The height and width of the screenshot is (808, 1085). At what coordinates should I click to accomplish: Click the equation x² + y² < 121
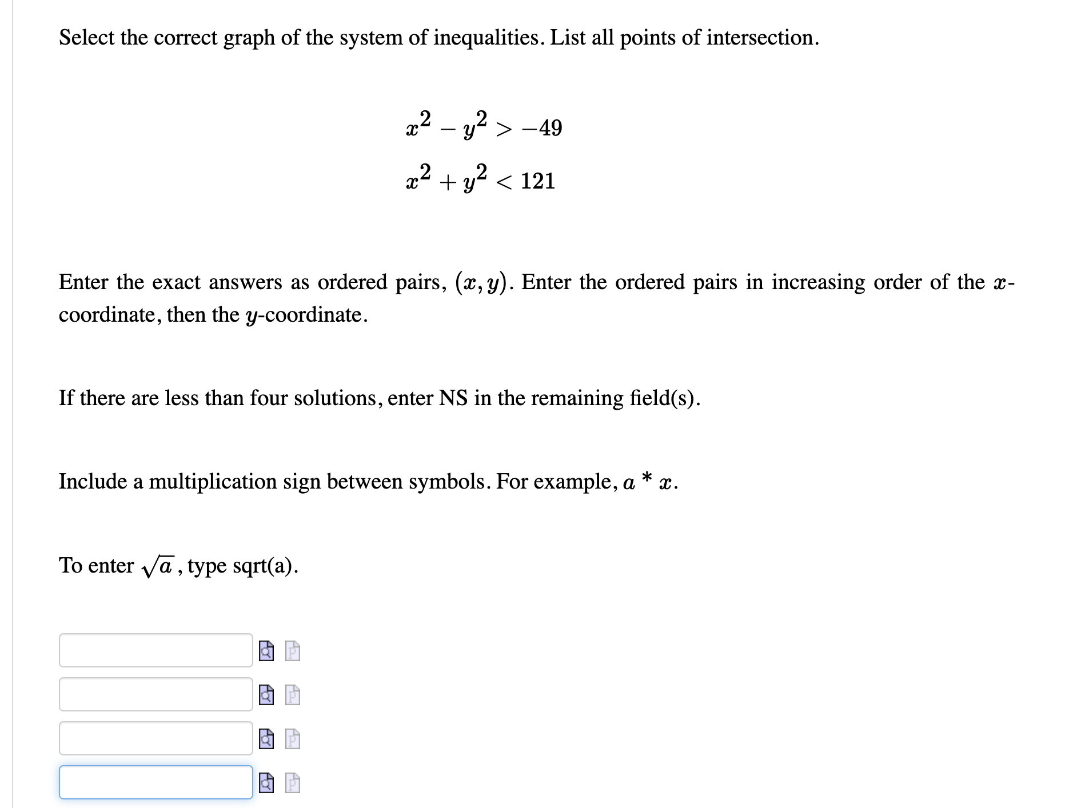[480, 179]
